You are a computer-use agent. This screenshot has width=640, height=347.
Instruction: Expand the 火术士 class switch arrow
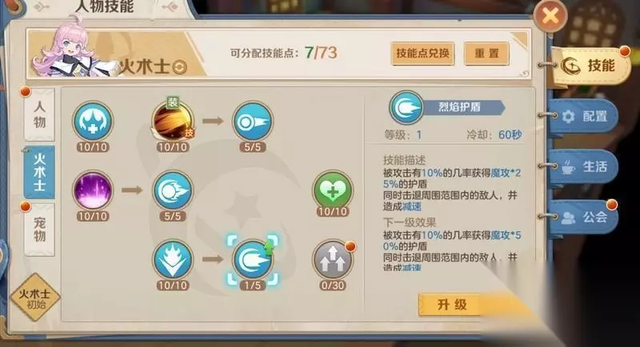tap(179, 67)
